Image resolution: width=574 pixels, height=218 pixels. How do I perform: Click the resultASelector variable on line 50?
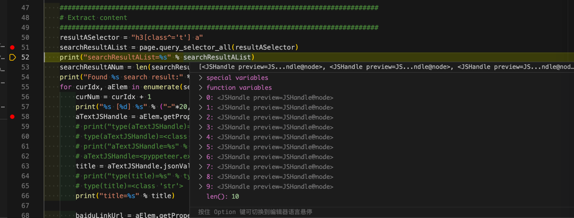89,37
